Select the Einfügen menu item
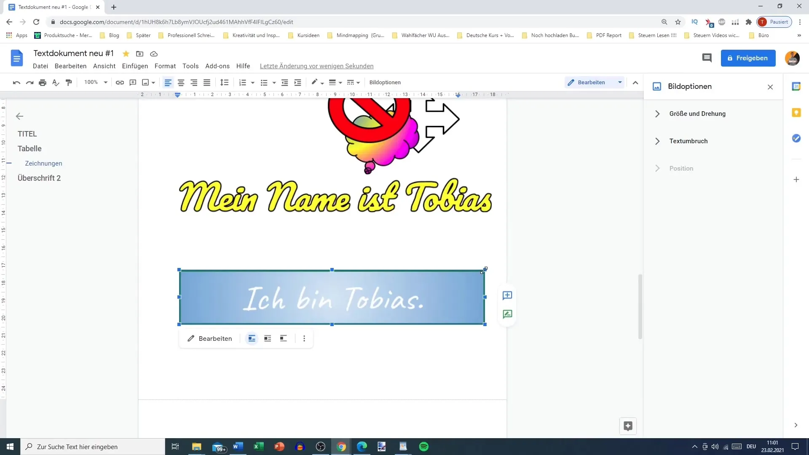 135,66
